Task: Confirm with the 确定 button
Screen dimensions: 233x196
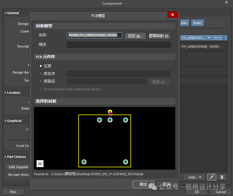Action: pos(143,184)
